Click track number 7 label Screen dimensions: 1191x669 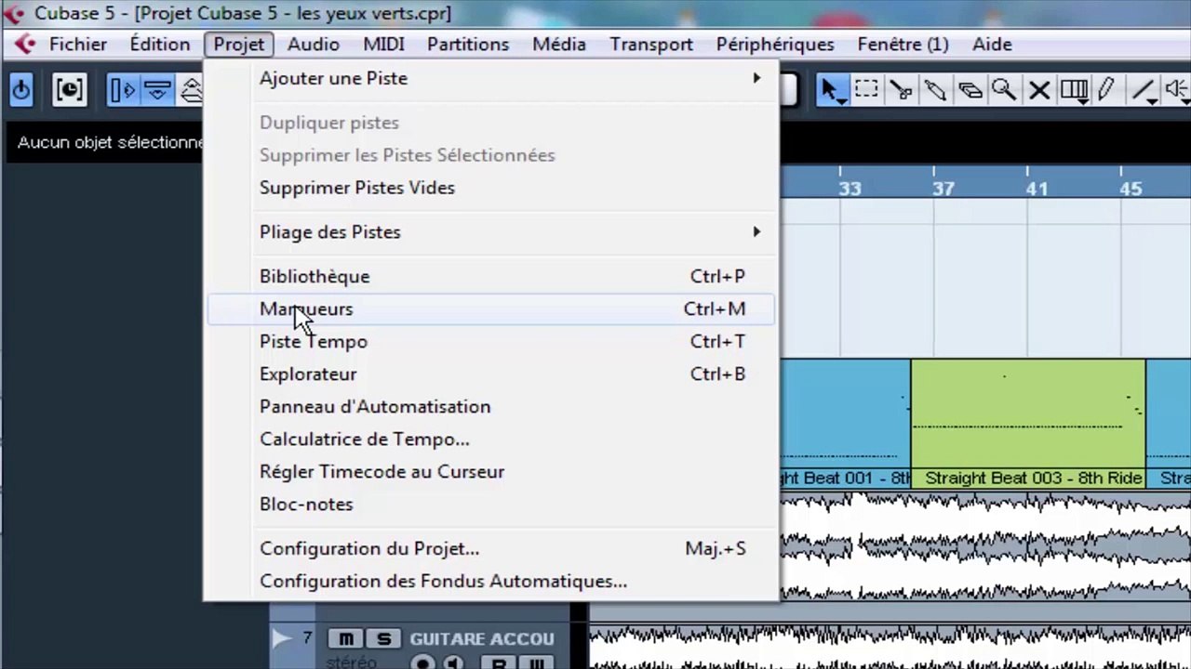308,637
